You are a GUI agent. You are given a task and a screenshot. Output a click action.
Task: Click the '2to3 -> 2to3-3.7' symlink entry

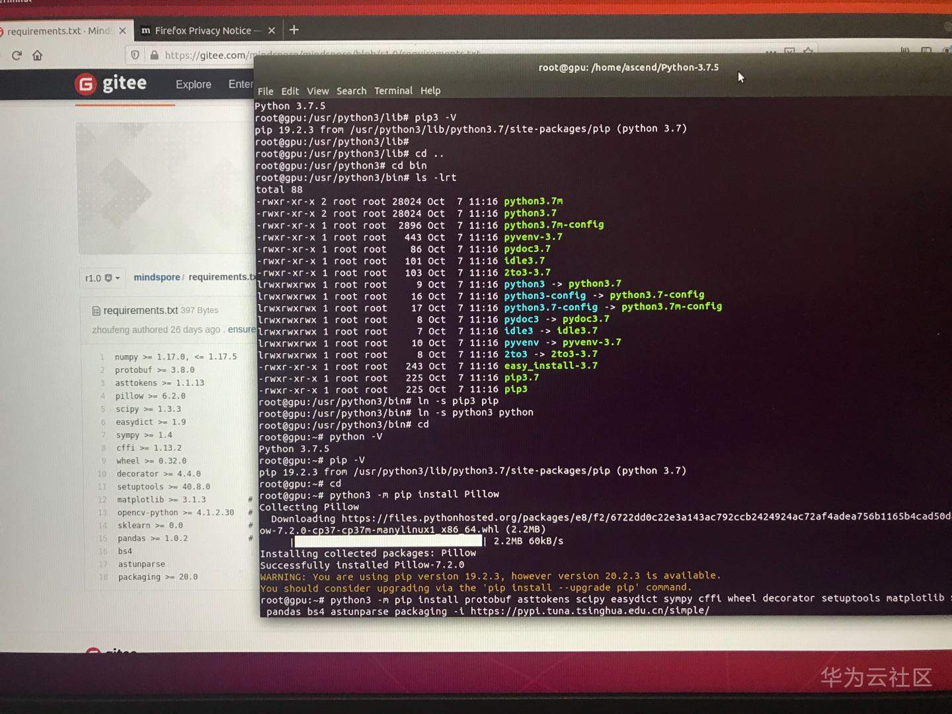[x=551, y=354]
